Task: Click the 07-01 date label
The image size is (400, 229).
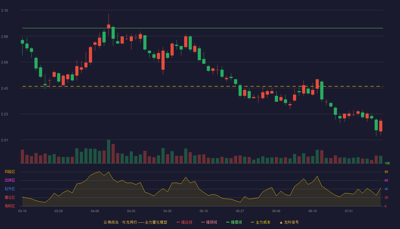Action: (349, 211)
